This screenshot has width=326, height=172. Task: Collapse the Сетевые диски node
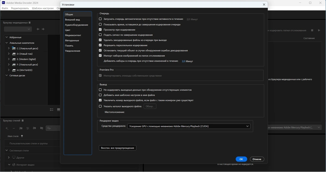(x=7, y=76)
